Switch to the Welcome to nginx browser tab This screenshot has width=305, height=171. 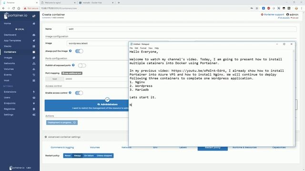pyautogui.click(x=58, y=3)
